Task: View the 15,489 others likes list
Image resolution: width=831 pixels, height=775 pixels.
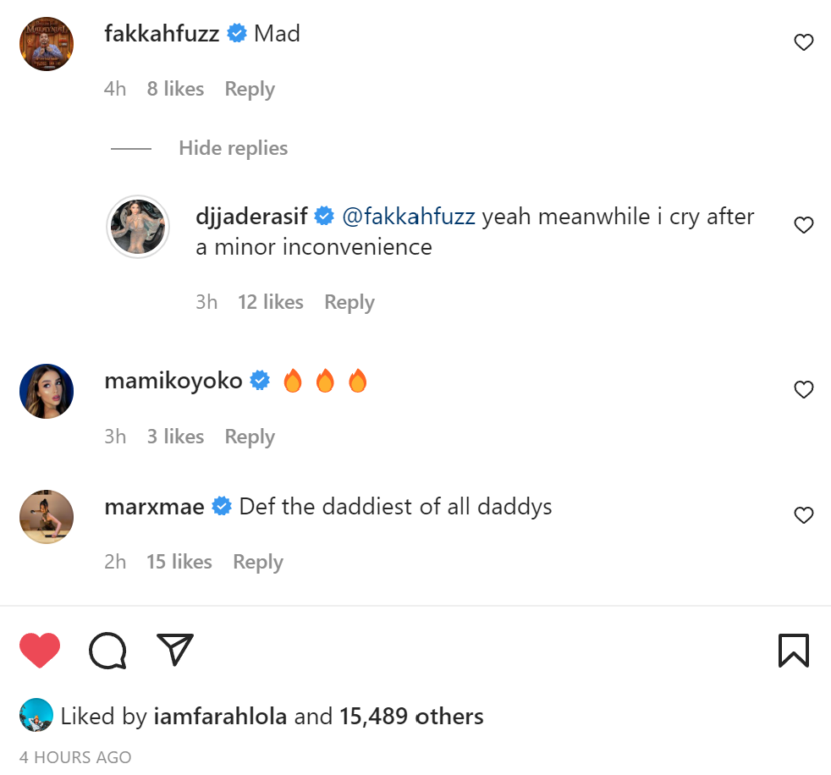Action: [x=411, y=717]
